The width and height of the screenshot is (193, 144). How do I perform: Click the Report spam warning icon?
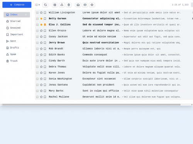click(x=62, y=5)
